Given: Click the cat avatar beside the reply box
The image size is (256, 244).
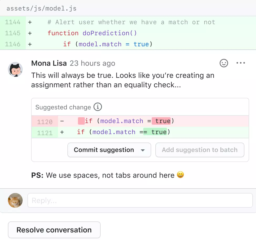Looking at the screenshot, I should (x=15, y=200).
